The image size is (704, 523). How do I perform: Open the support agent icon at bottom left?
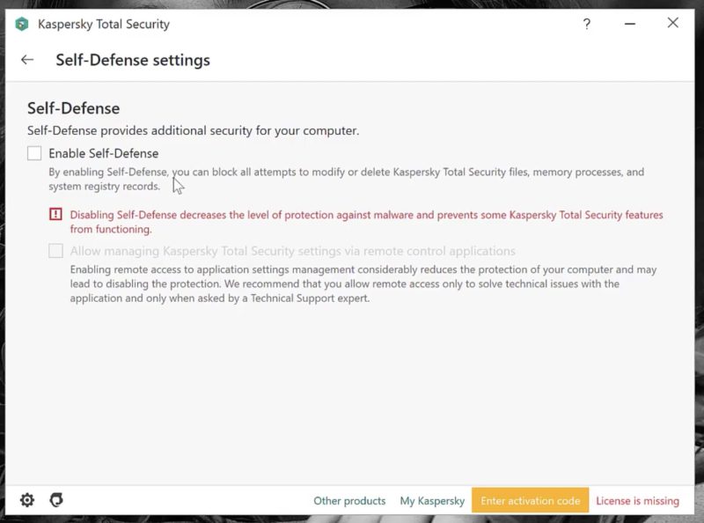click(x=56, y=500)
